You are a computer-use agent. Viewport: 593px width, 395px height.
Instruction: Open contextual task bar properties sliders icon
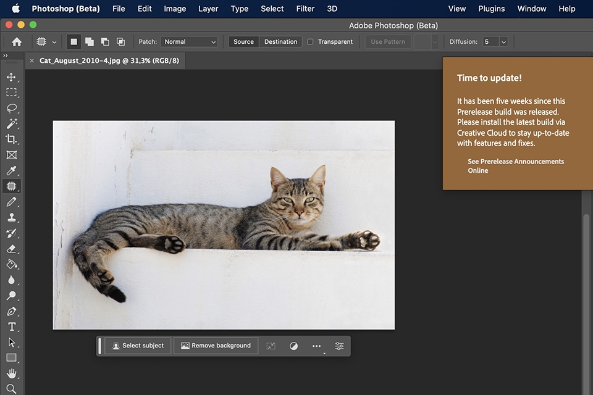point(339,346)
